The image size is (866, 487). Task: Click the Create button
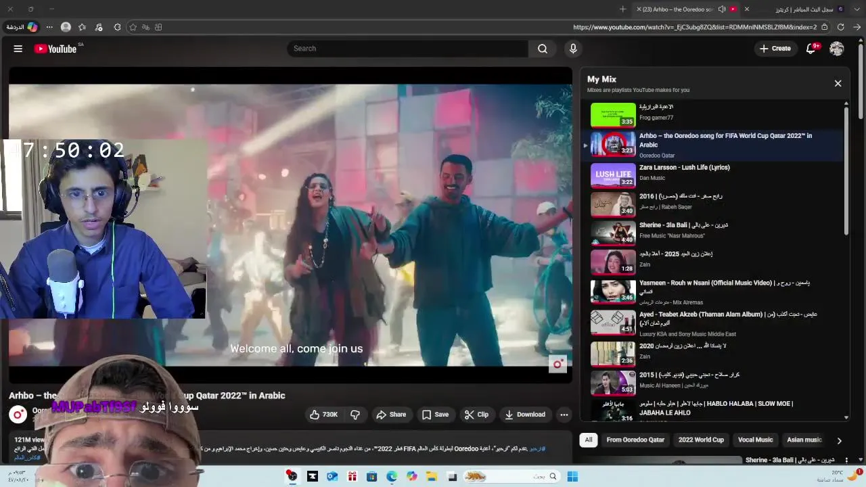[775, 49]
